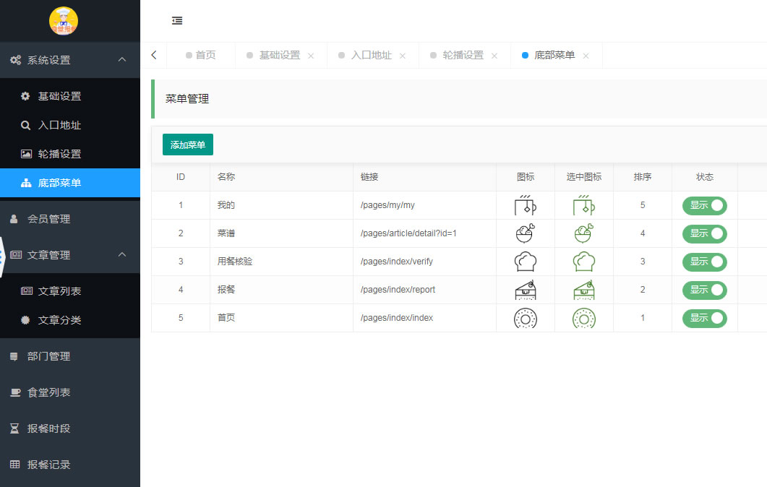The height and width of the screenshot is (487, 767).
Task: Click the sidebar collapse hamburger icon
Action: 177,20
